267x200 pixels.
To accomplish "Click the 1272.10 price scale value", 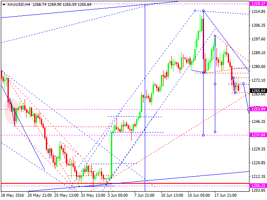I will pyautogui.click(x=259, y=80).
